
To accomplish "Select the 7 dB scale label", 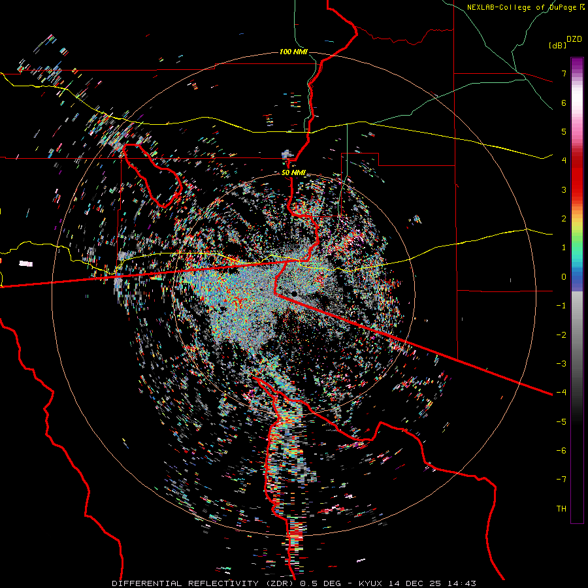I will (x=564, y=73).
